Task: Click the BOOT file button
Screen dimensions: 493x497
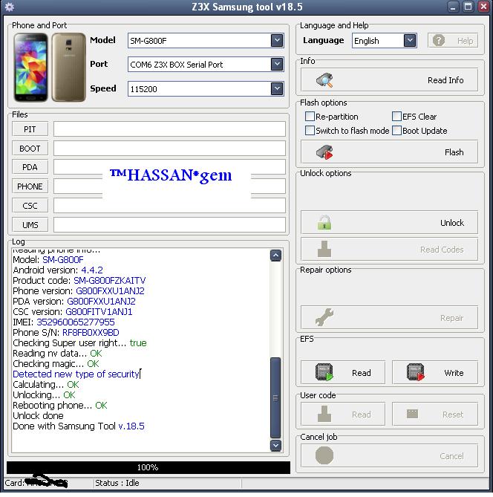Action: [30, 149]
